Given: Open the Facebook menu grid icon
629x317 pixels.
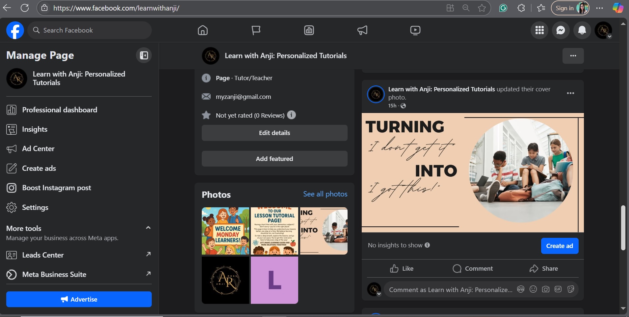Looking at the screenshot, I should [x=539, y=30].
